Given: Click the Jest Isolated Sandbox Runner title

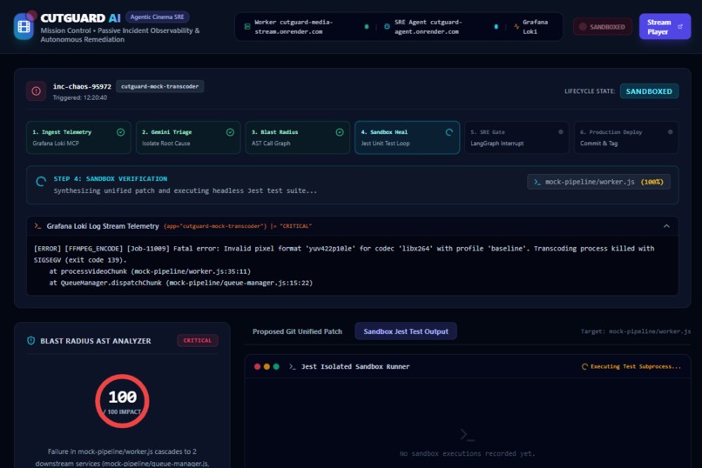Looking at the screenshot, I should coord(355,366).
